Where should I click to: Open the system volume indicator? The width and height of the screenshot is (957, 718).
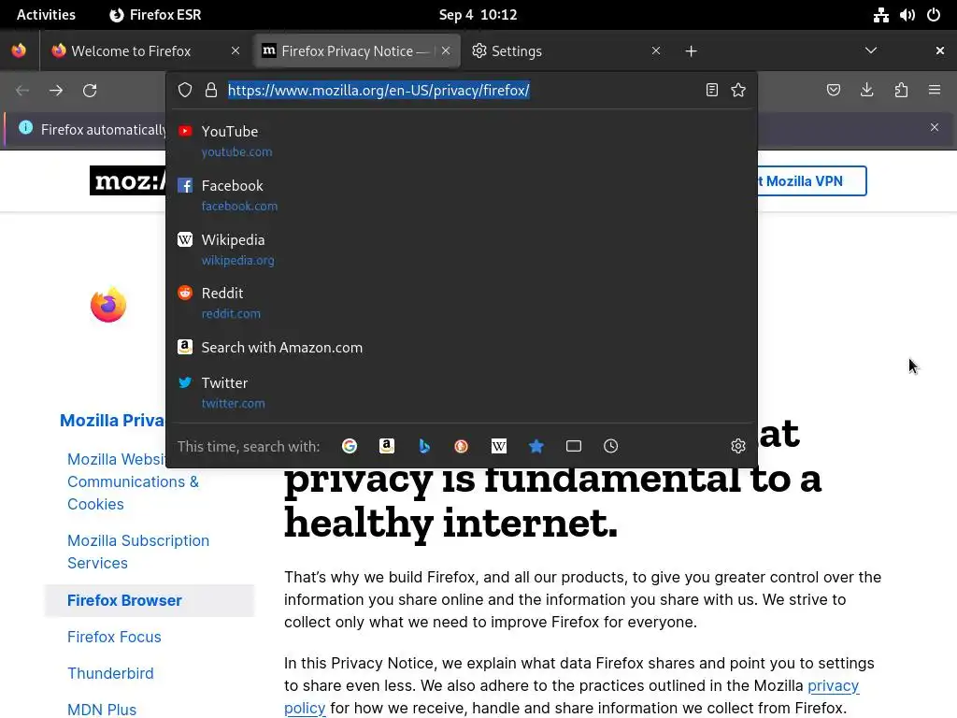(x=907, y=15)
